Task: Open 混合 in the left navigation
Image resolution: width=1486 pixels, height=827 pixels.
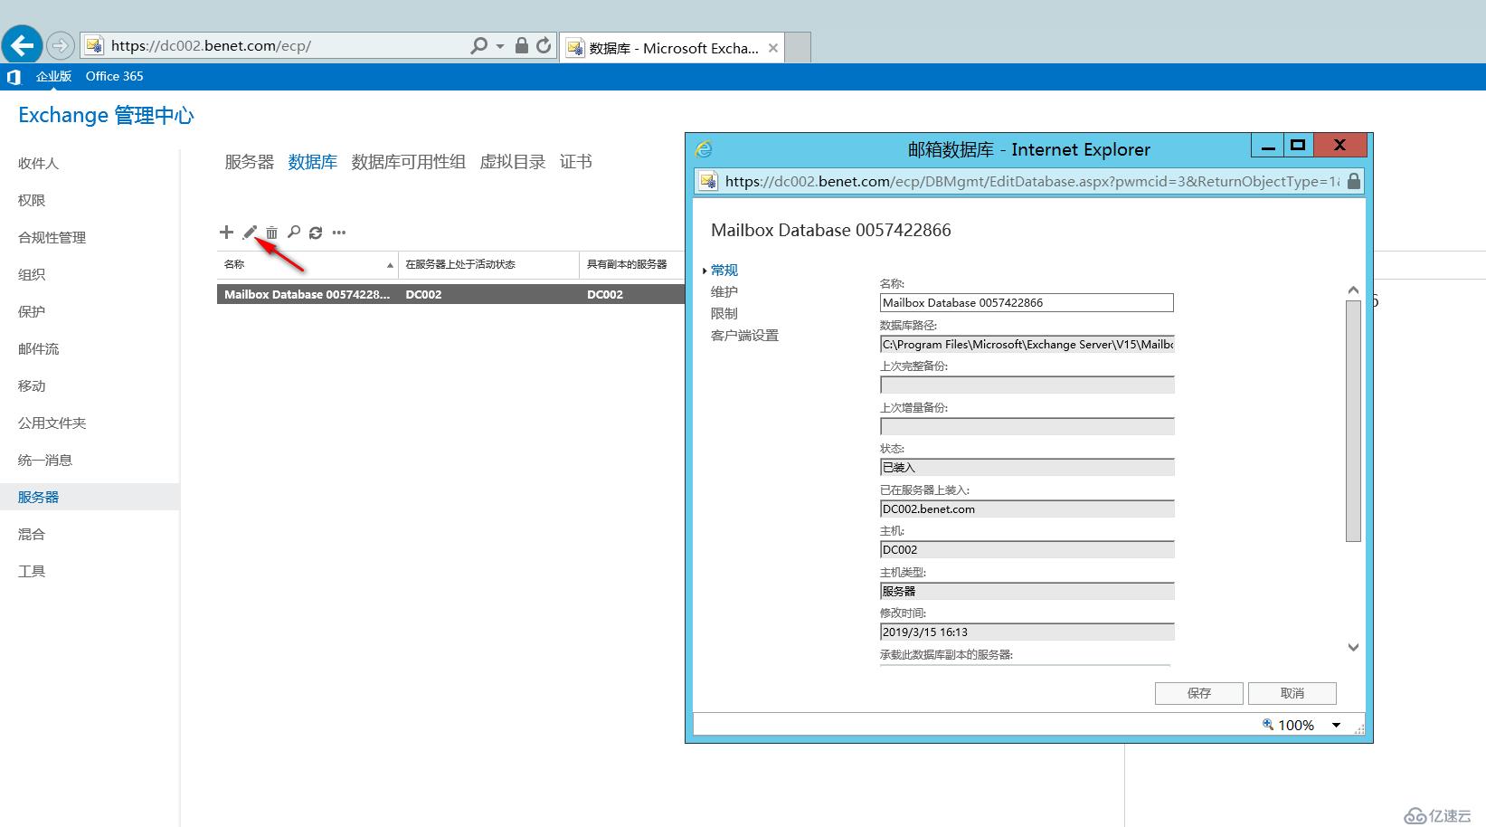Action: (32, 534)
